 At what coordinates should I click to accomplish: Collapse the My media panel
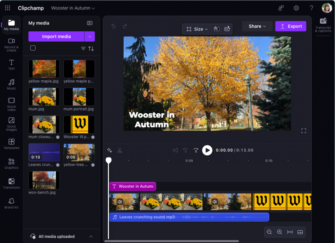point(90,23)
